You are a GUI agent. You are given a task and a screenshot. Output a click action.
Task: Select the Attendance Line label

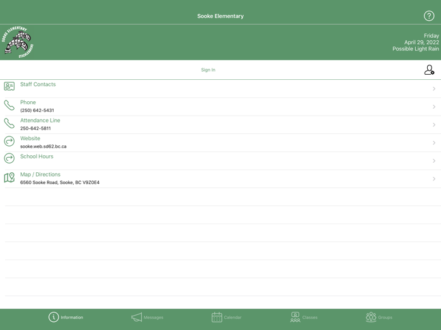[x=40, y=121]
